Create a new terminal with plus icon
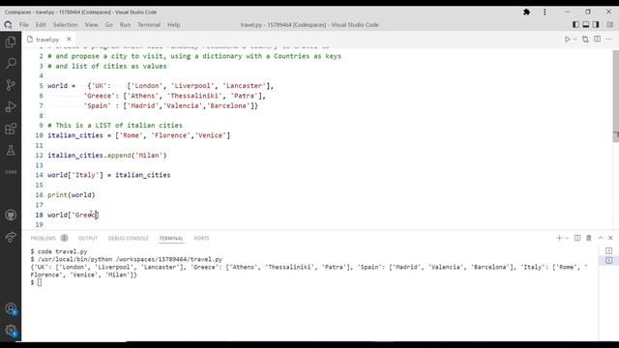This screenshot has width=619, height=348. coord(559,238)
